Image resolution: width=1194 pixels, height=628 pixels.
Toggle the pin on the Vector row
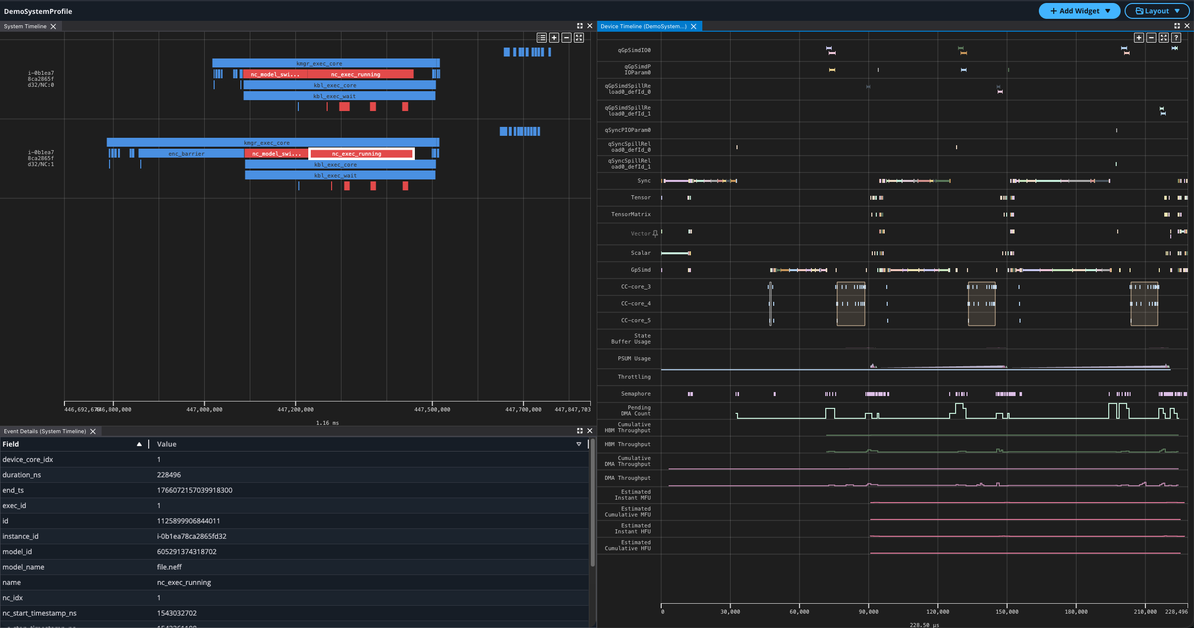coord(655,233)
